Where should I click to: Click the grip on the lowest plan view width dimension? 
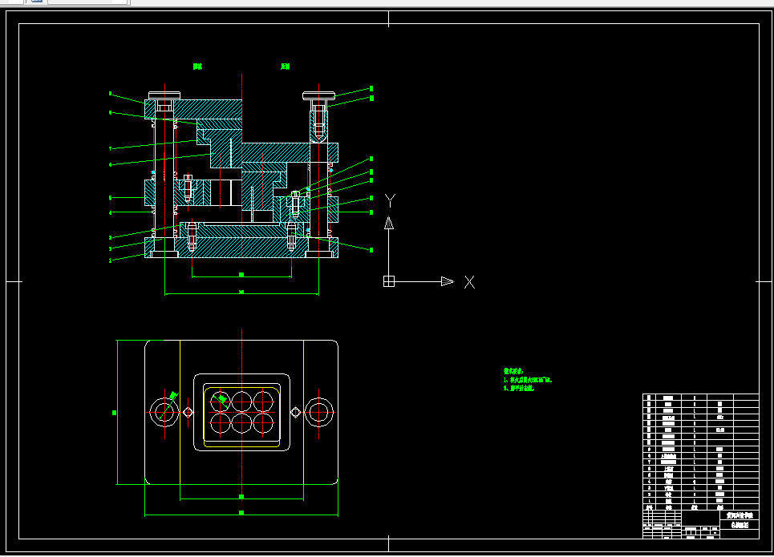point(241,513)
